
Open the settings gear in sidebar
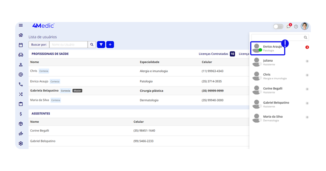point(21,143)
